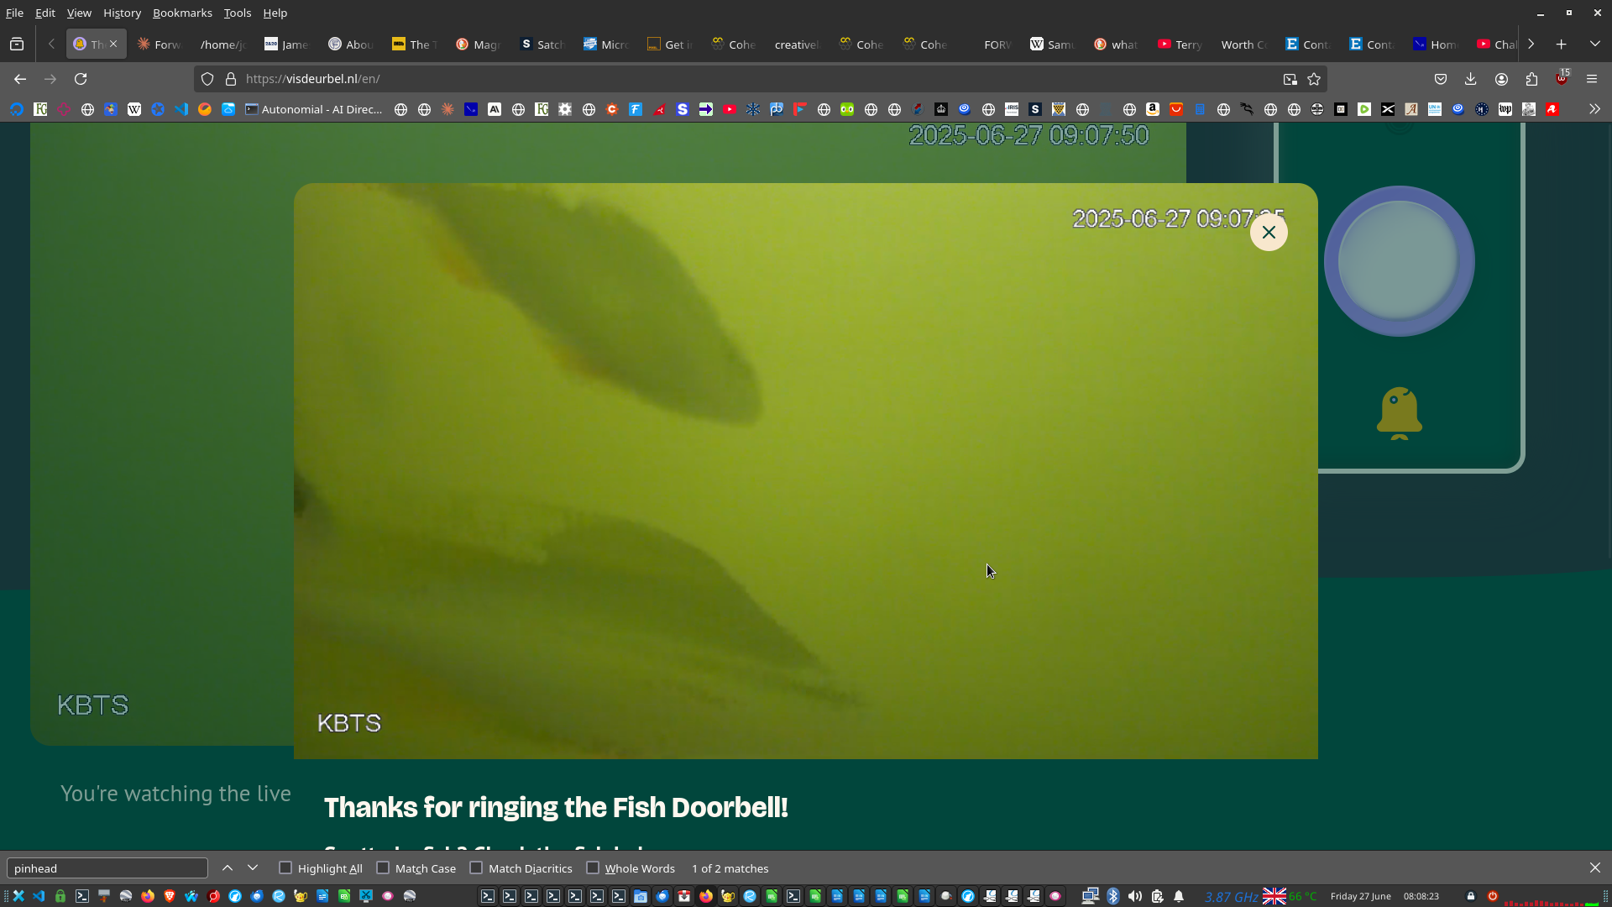
Task: Close the find bar
Action: [1594, 868]
